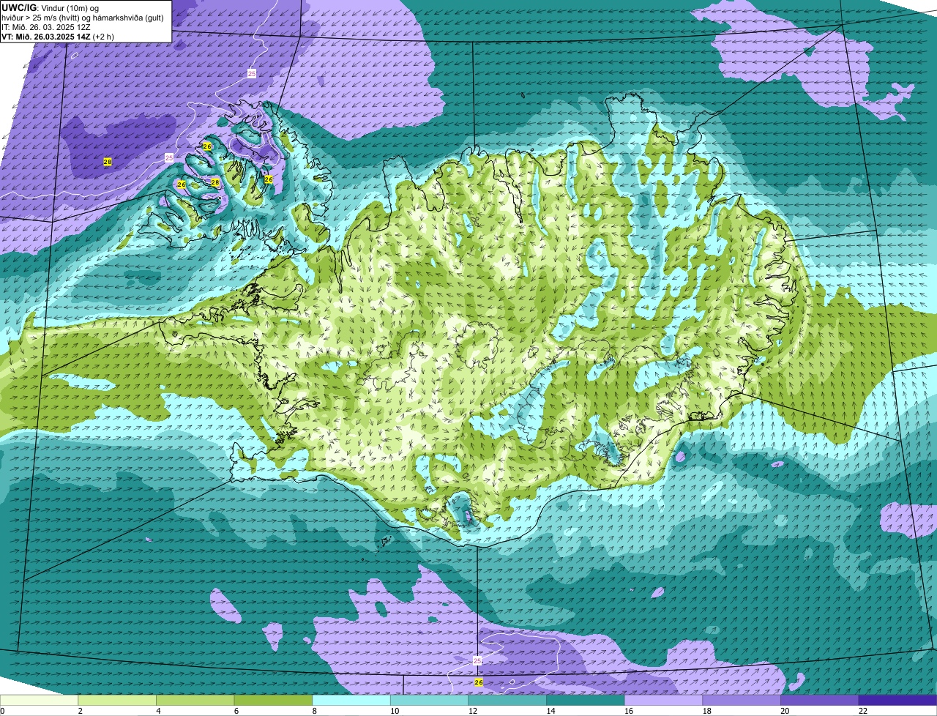
Task: Pick the 4–6 m/s green legend swatch
Action: click(195, 700)
